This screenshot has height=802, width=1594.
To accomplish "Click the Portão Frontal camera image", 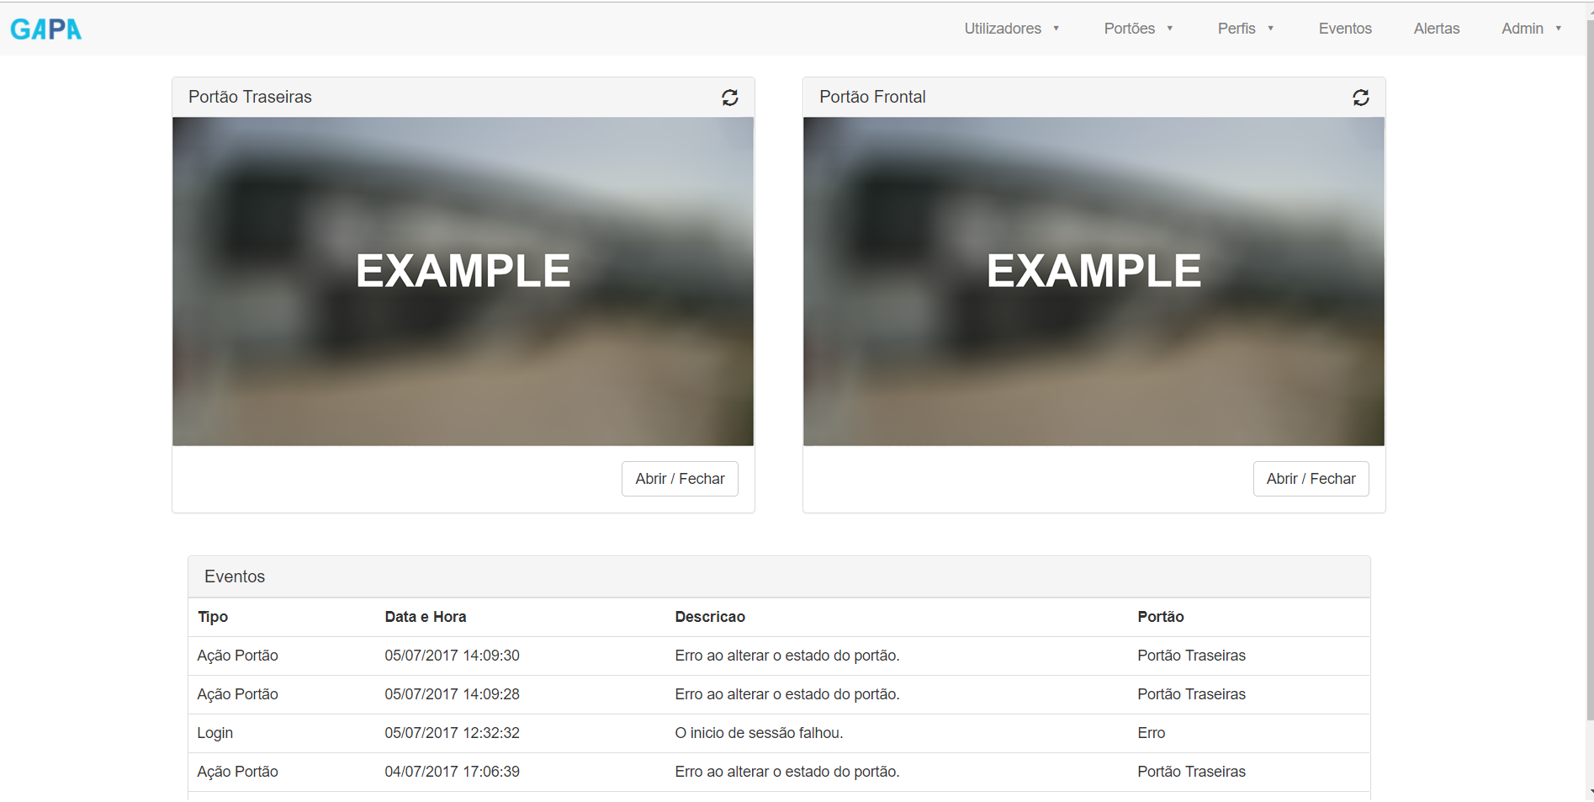I will pos(1094,281).
